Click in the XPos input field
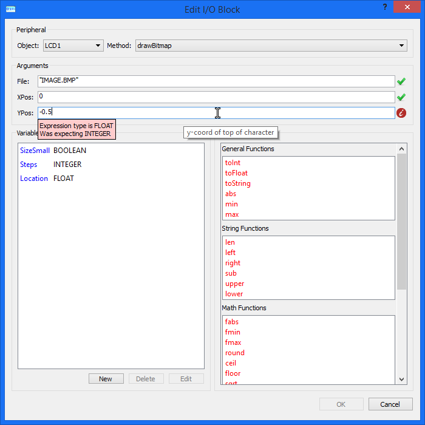The width and height of the screenshot is (425, 425). 216,97
